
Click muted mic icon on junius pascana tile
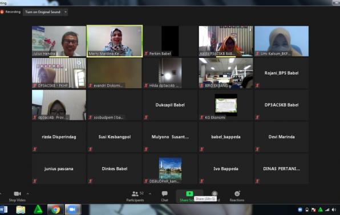(x=35, y=181)
